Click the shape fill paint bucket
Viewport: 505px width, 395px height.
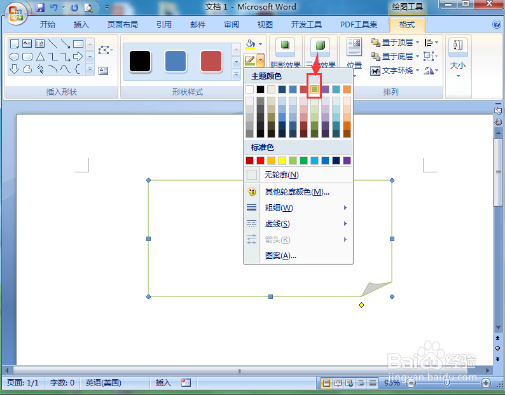pyautogui.click(x=250, y=43)
